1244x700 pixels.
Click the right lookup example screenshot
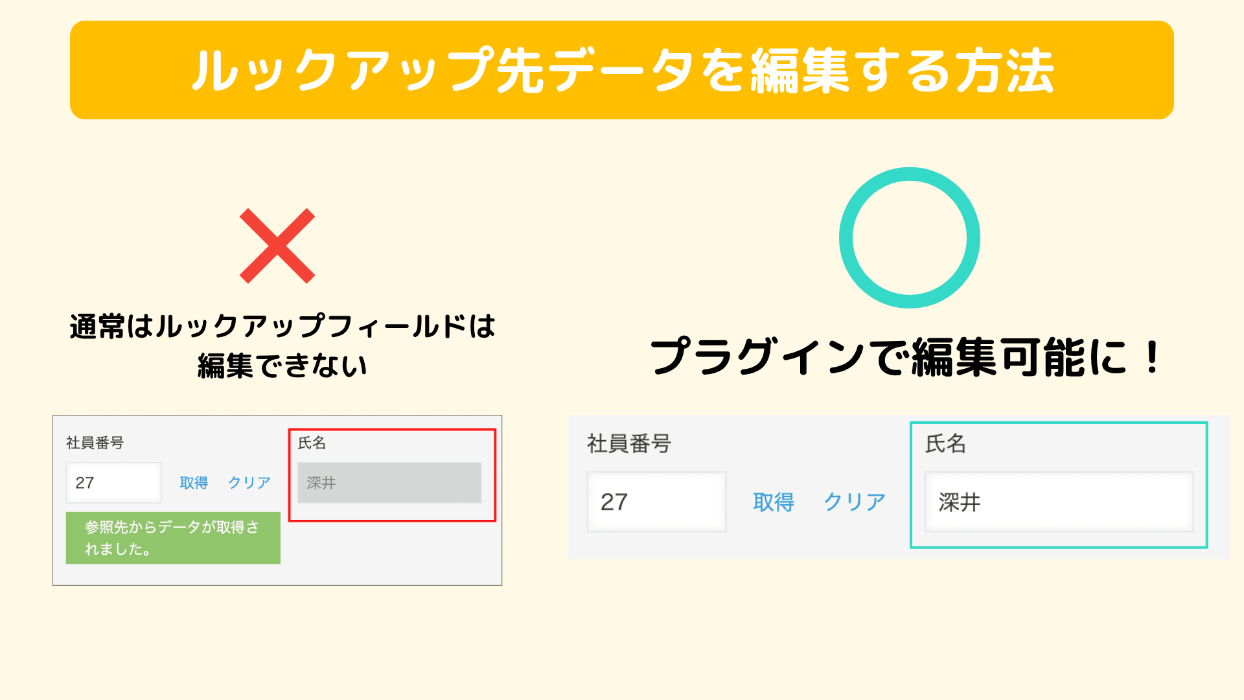point(899,487)
